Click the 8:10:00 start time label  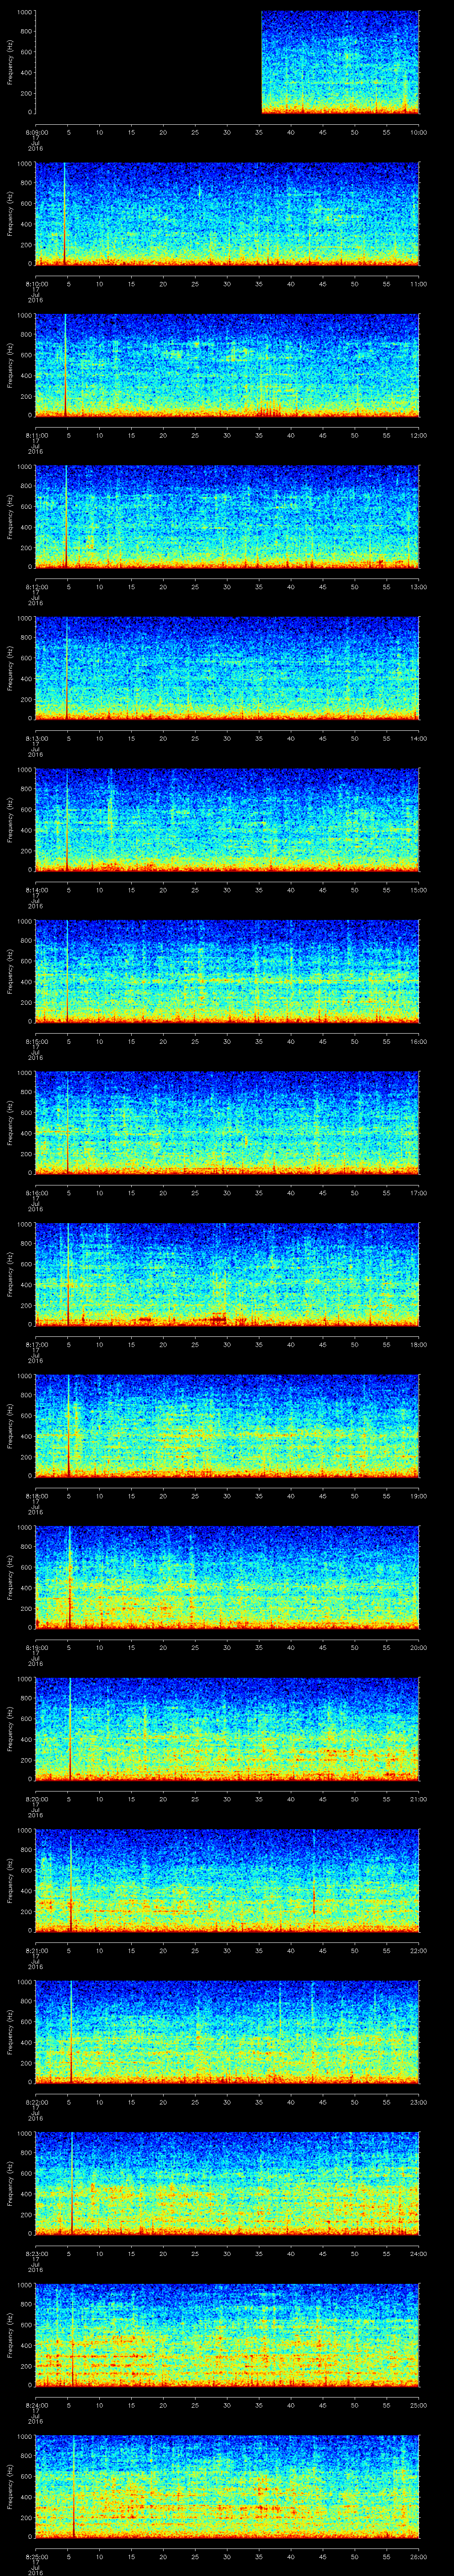(36, 284)
